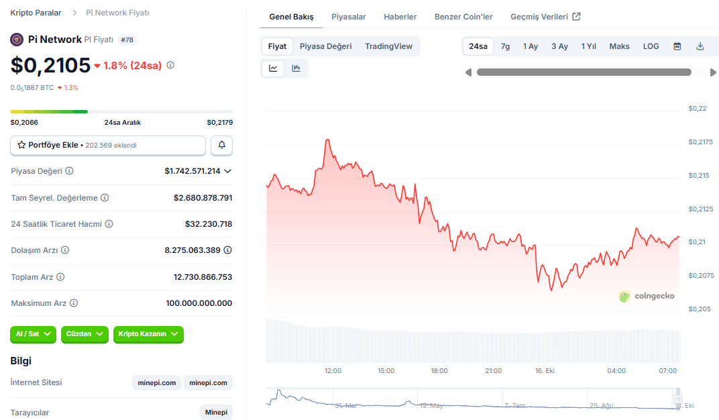The height and width of the screenshot is (420, 719).
Task: Click Portföye Ekle button
Action: [108, 146]
